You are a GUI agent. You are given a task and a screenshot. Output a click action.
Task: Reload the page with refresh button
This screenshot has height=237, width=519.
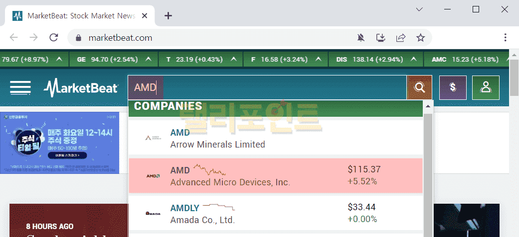(x=53, y=38)
